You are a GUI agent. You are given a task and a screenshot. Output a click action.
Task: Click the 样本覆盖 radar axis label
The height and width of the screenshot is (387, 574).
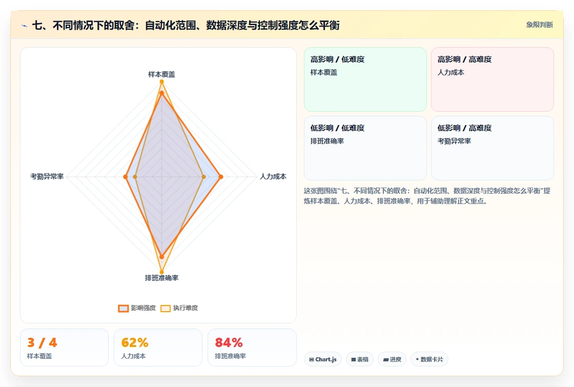tap(161, 74)
